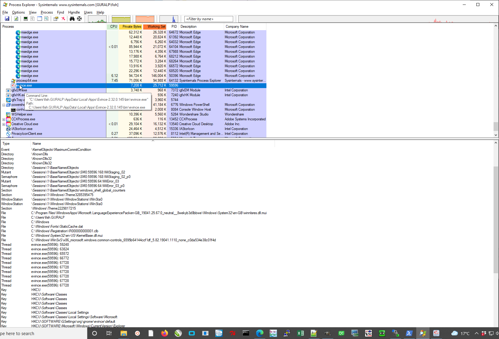The image size is (499, 339).
Task: Click the binoculars Find Handle icon
Action: coord(72,19)
